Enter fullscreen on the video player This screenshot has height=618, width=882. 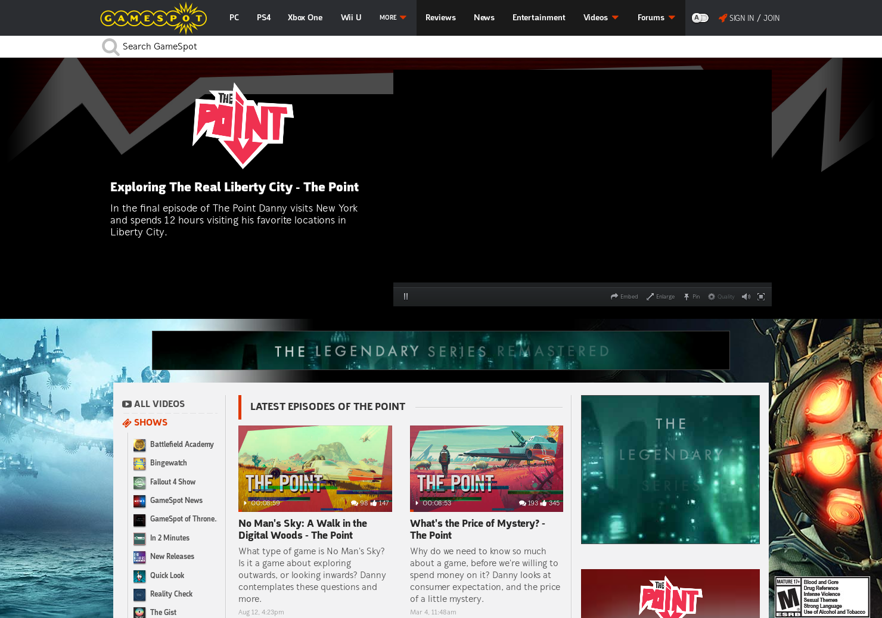click(x=761, y=296)
